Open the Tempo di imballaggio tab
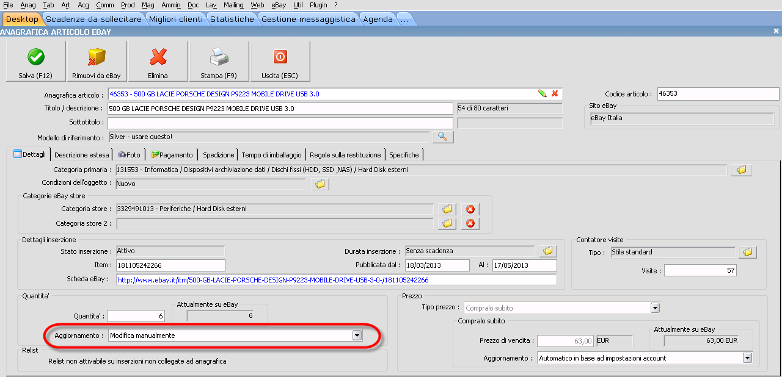This screenshot has width=782, height=377. point(271,155)
